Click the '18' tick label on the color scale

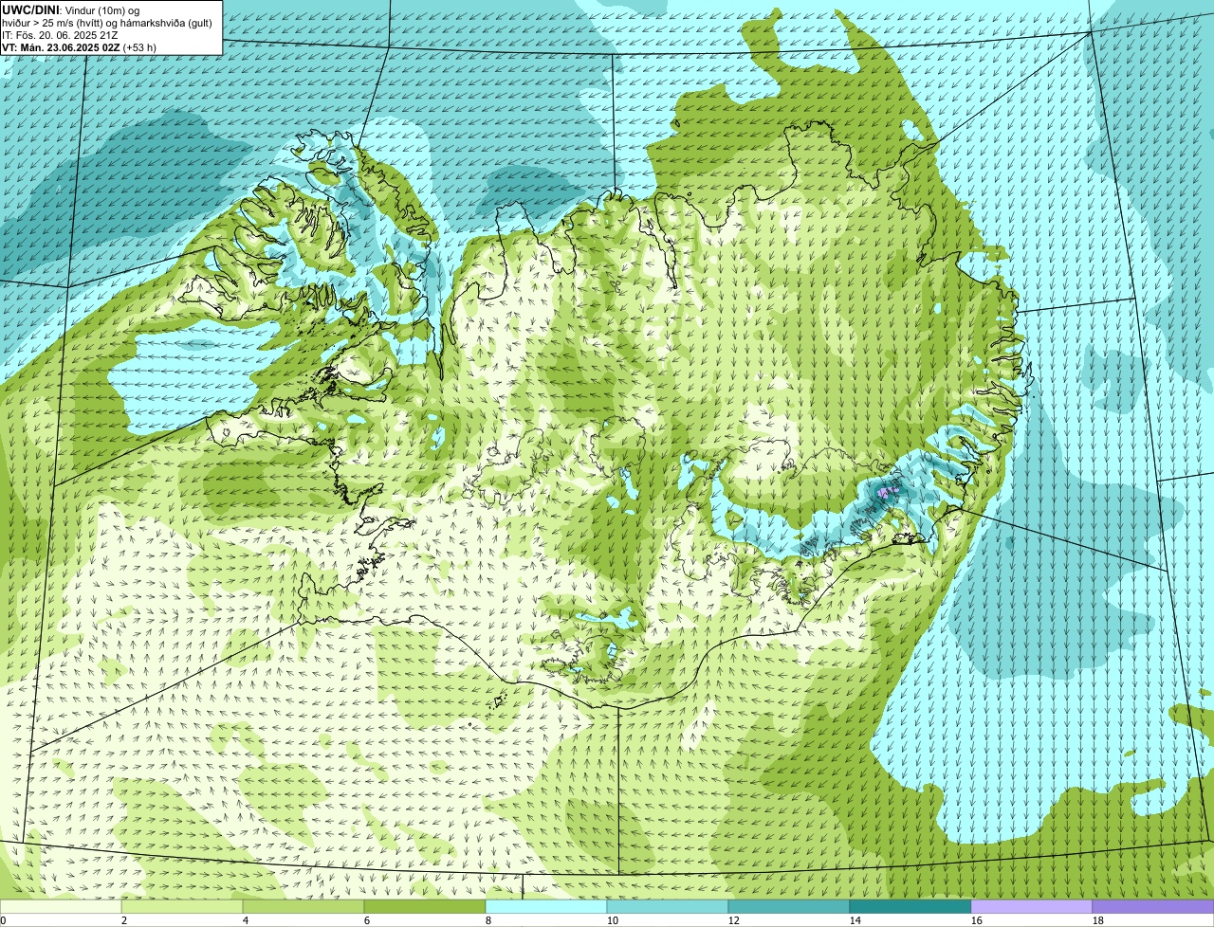(1098, 920)
